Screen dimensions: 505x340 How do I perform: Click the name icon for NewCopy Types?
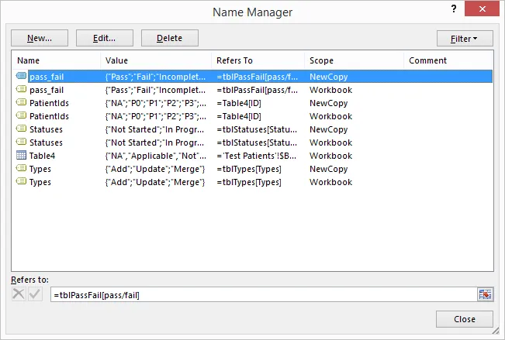click(x=21, y=169)
